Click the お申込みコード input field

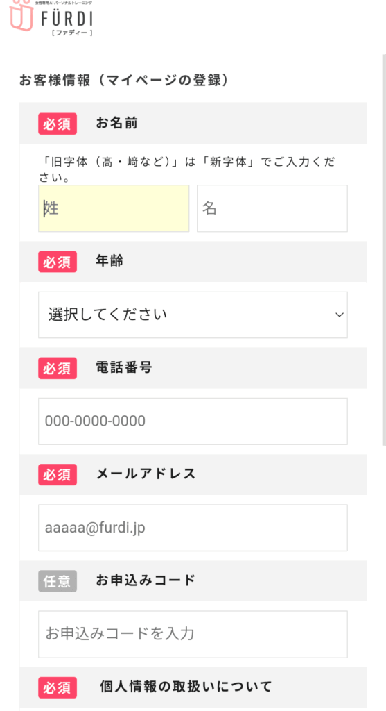click(x=193, y=634)
